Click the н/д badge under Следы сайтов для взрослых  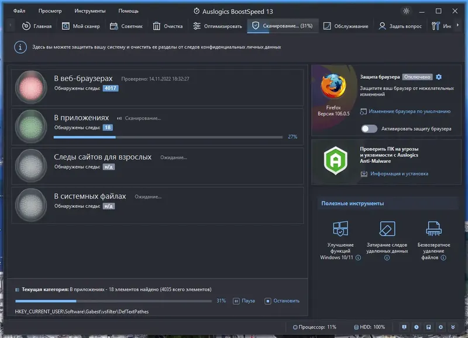pyautogui.click(x=109, y=167)
